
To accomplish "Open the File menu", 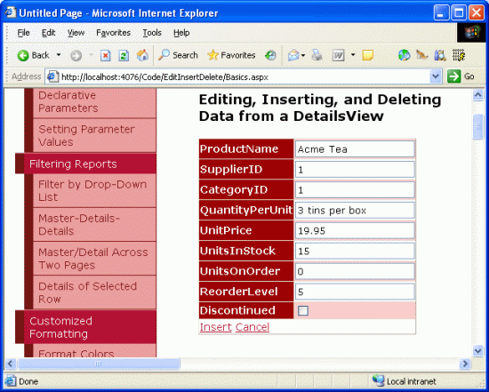I will (23, 33).
